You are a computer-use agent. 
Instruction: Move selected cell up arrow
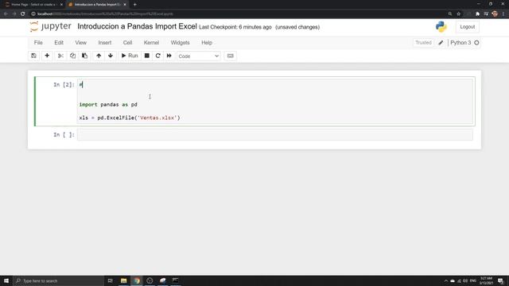tap(99, 56)
